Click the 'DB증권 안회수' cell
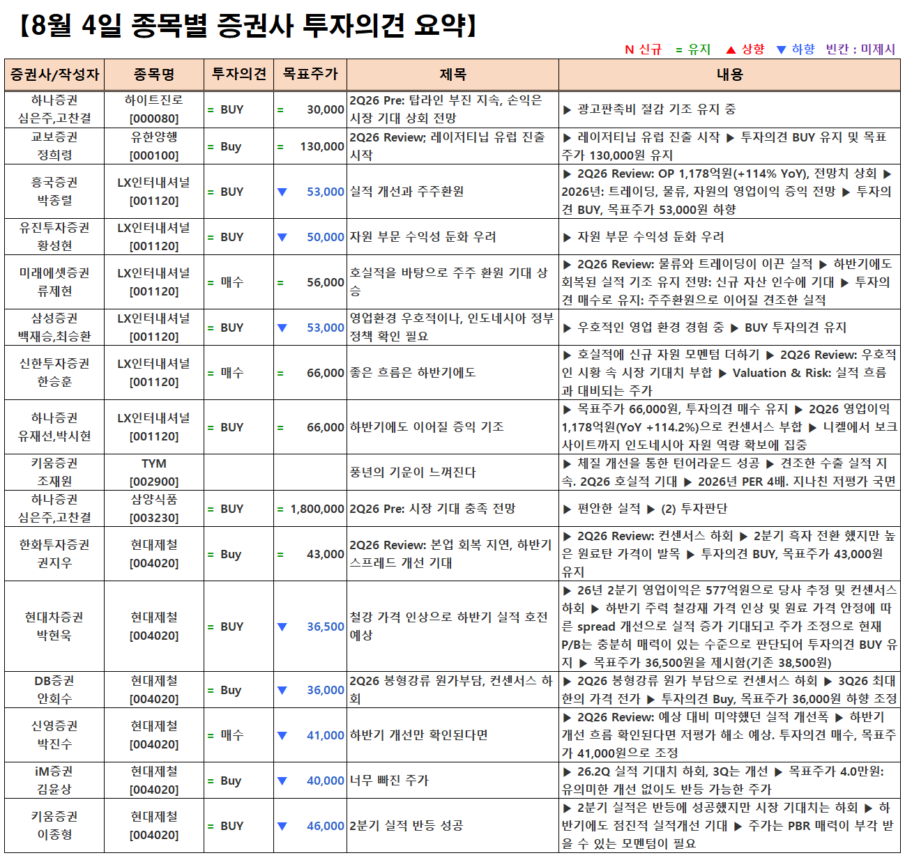 tap(54, 689)
